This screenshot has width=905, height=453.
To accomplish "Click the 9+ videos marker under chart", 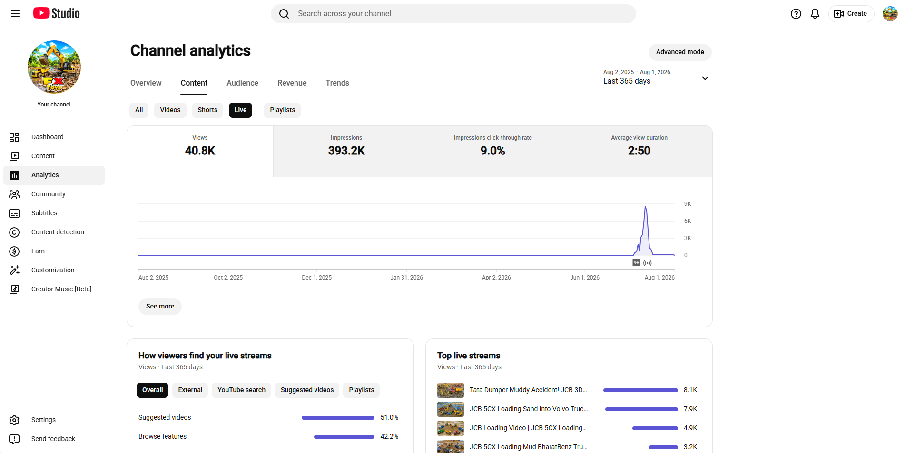I will tap(636, 262).
